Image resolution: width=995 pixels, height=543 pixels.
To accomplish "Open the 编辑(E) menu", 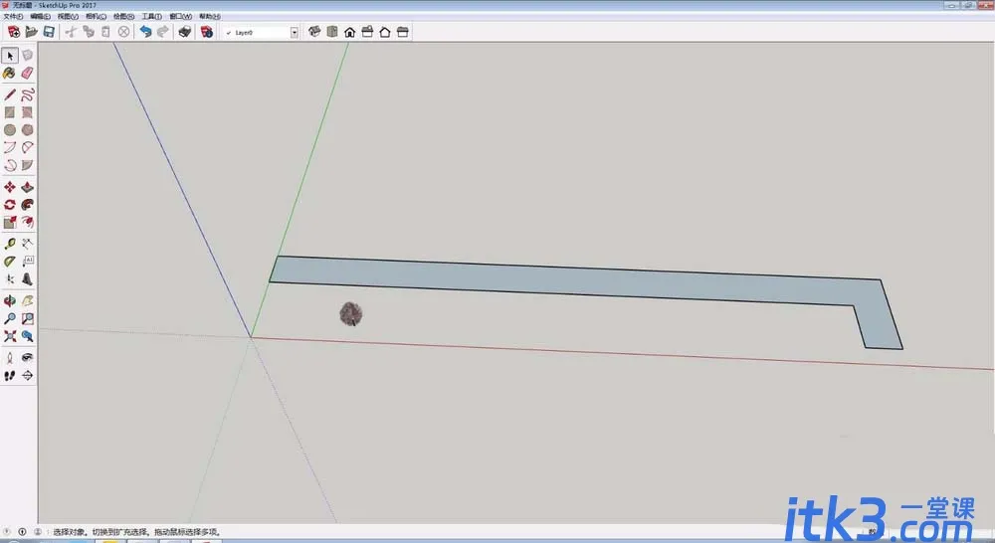I will coord(40,17).
